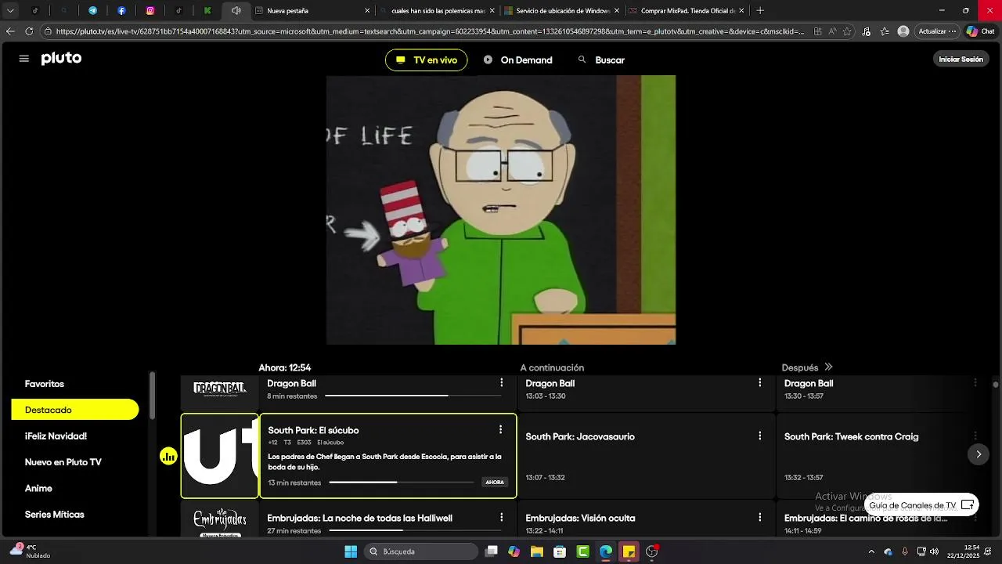Click the South Park video player
The image size is (1002, 564).
pos(501,210)
